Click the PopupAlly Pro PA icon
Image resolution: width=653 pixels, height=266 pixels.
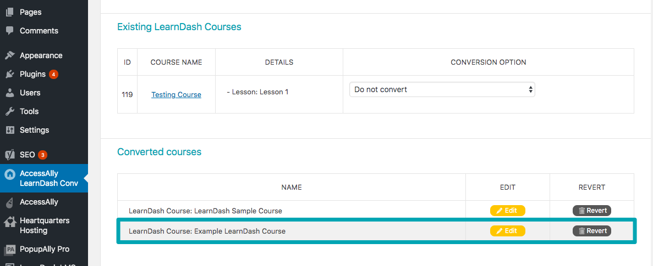pos(9,250)
